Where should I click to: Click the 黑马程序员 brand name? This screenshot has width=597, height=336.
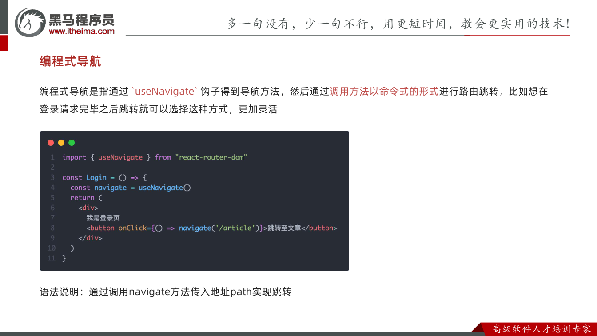pyautogui.click(x=81, y=19)
